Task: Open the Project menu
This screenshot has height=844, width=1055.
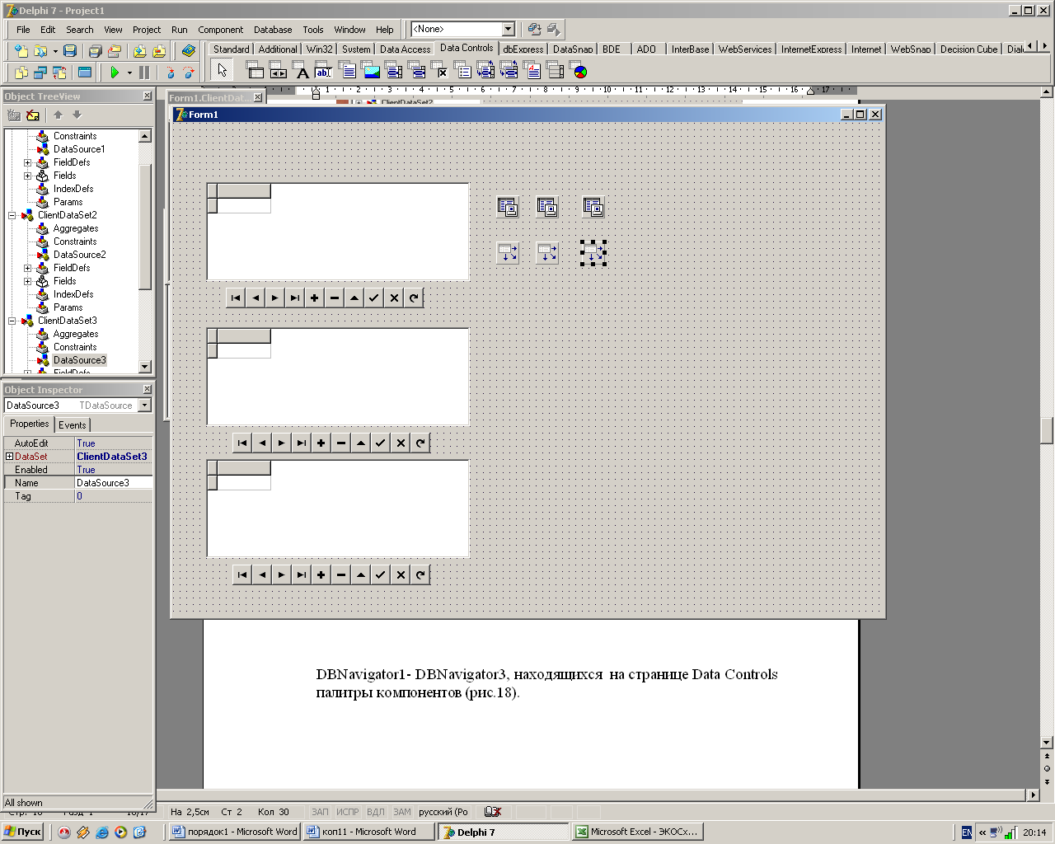Action: coord(147,30)
